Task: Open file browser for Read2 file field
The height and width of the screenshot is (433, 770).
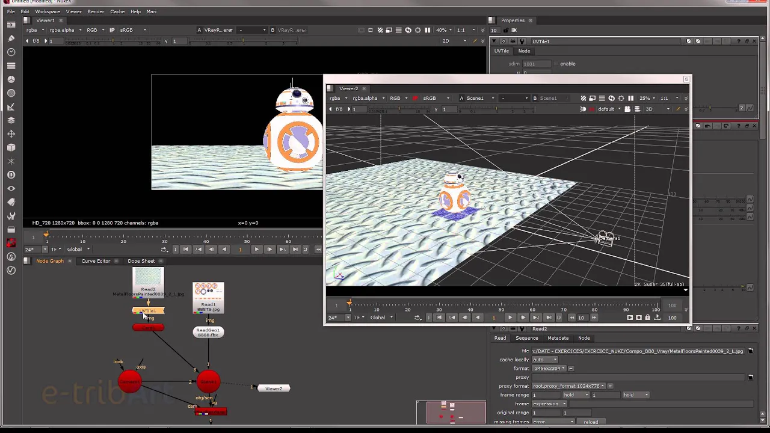Action: pos(751,351)
